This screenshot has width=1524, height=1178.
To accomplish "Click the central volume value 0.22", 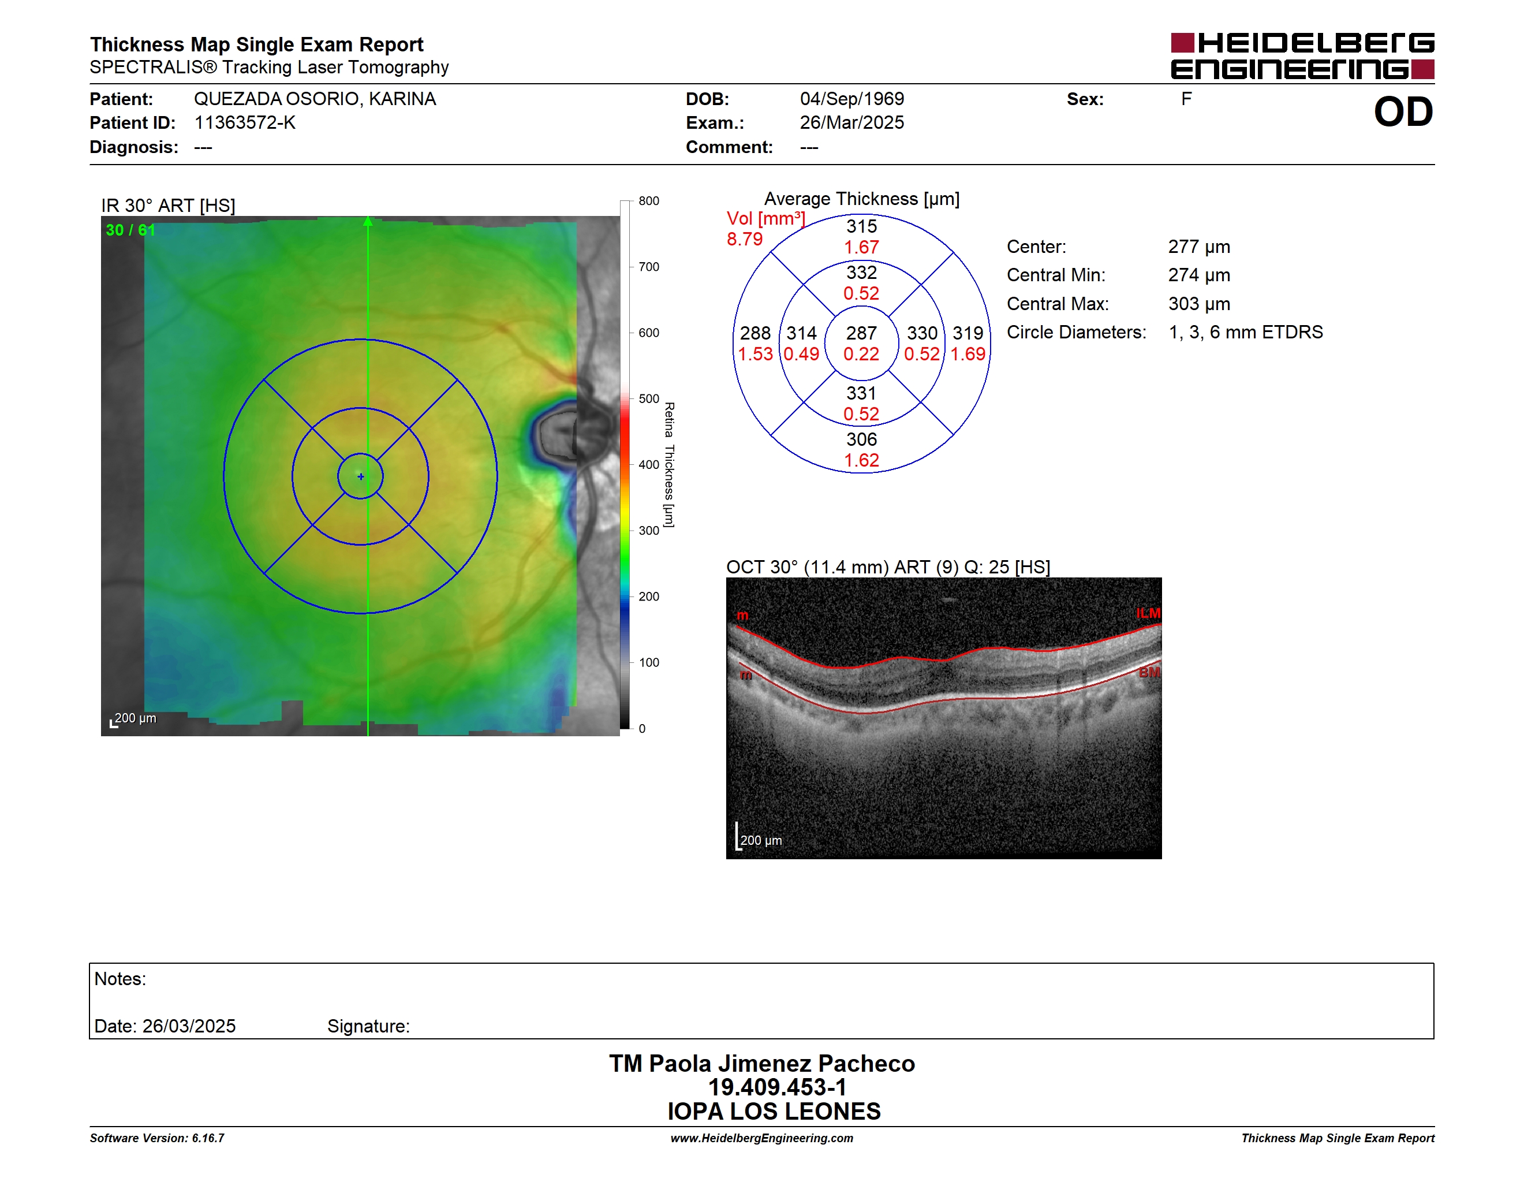I will [x=861, y=355].
